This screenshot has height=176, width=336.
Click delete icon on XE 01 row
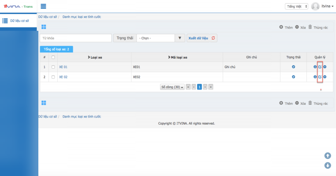pos(325,67)
